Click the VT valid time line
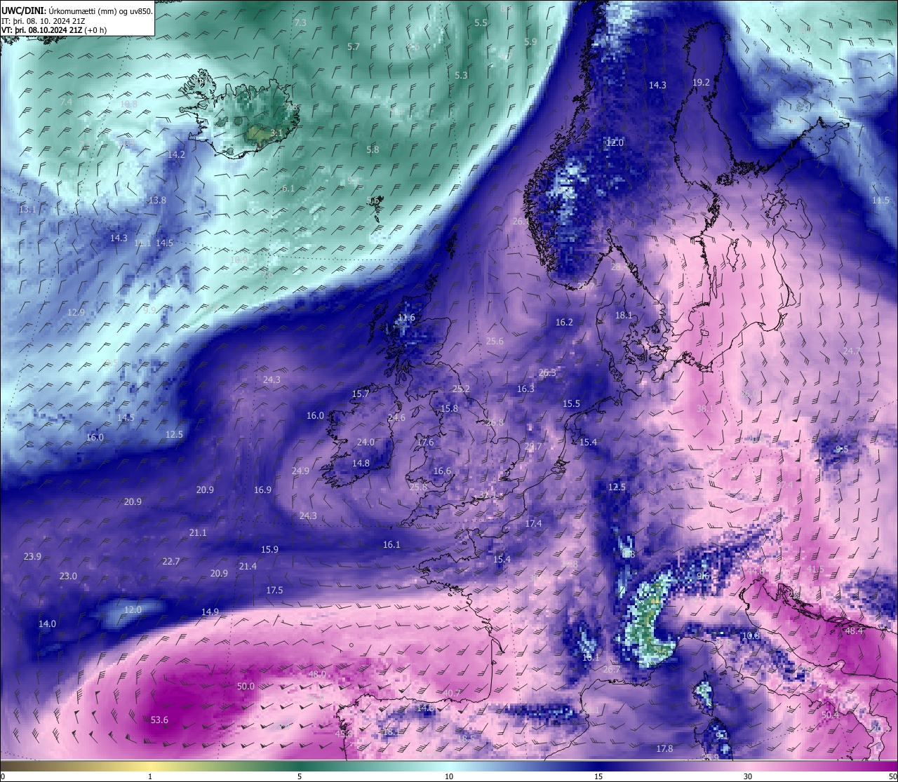Screen dimensions: 898x782 (55, 30)
